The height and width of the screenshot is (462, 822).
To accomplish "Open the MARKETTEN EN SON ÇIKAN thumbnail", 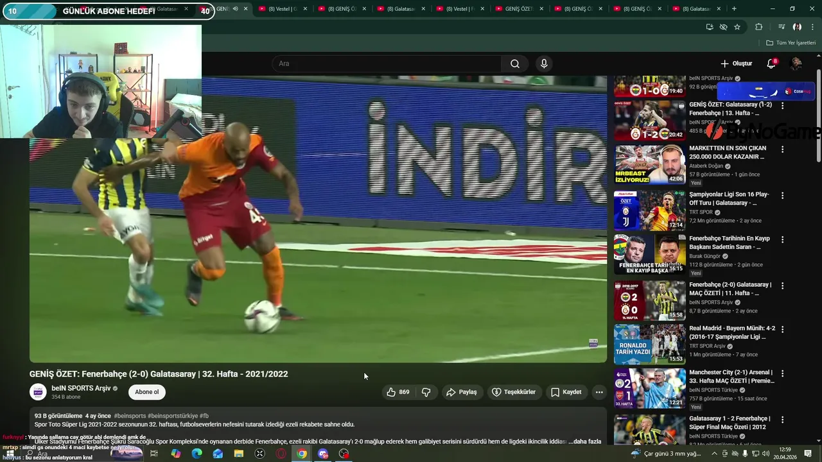I will [649, 165].
